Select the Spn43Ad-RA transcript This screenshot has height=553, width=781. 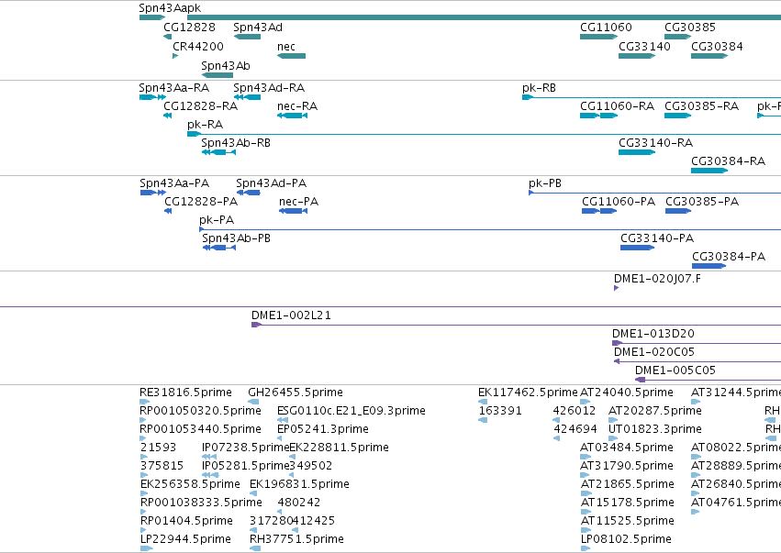(x=247, y=97)
